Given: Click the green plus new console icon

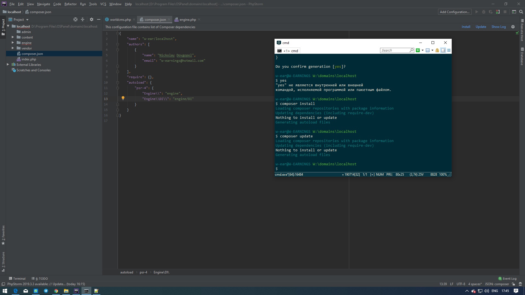Looking at the screenshot, I should point(418,50).
